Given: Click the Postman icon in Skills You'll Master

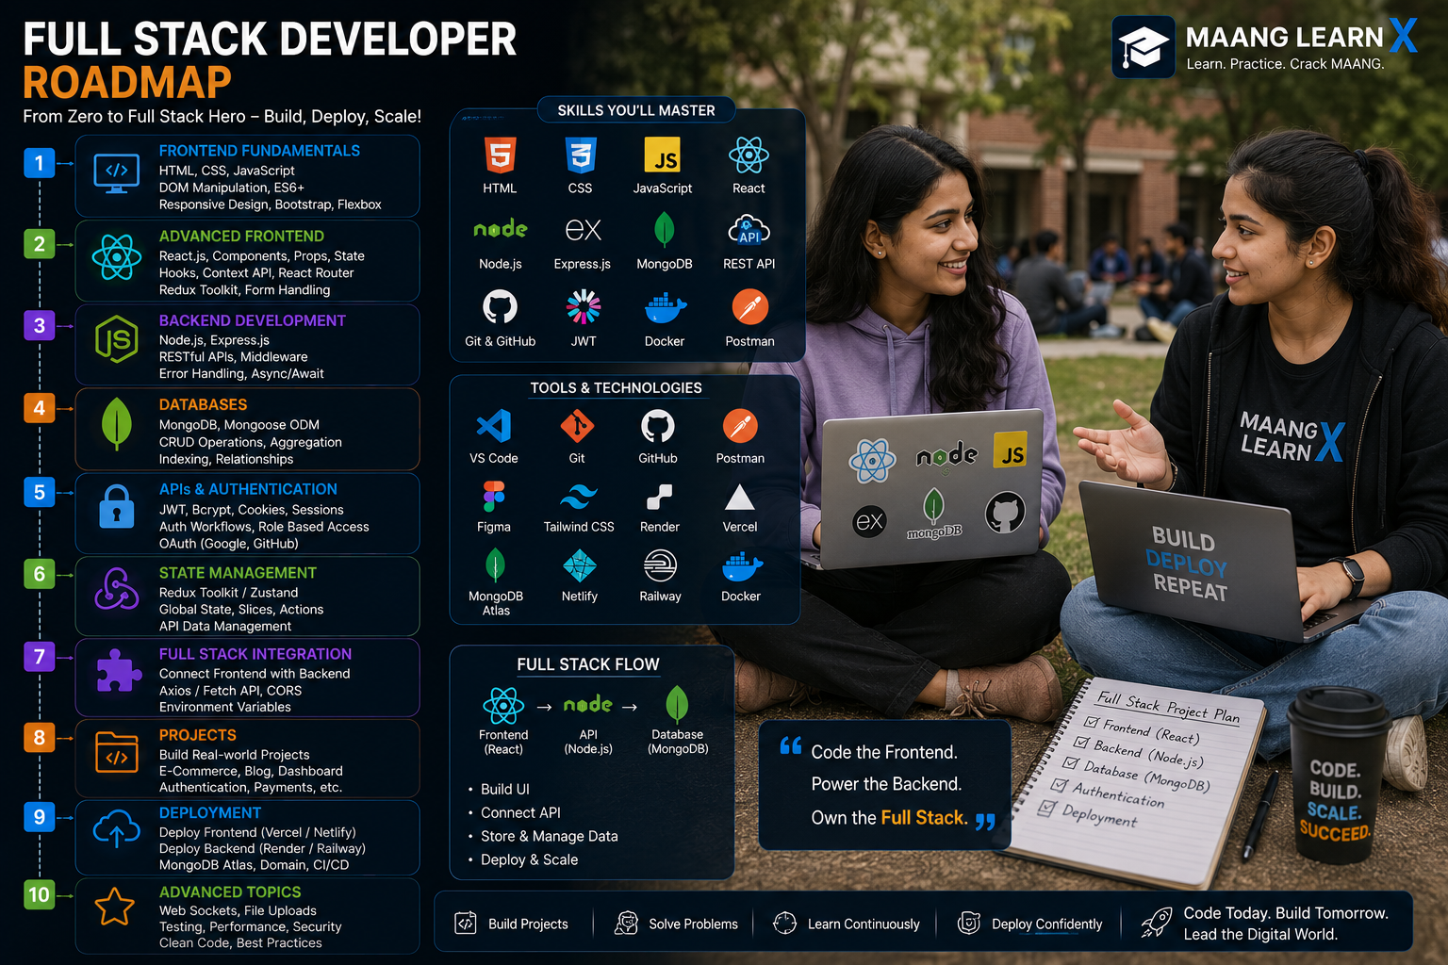Looking at the screenshot, I should tap(749, 307).
